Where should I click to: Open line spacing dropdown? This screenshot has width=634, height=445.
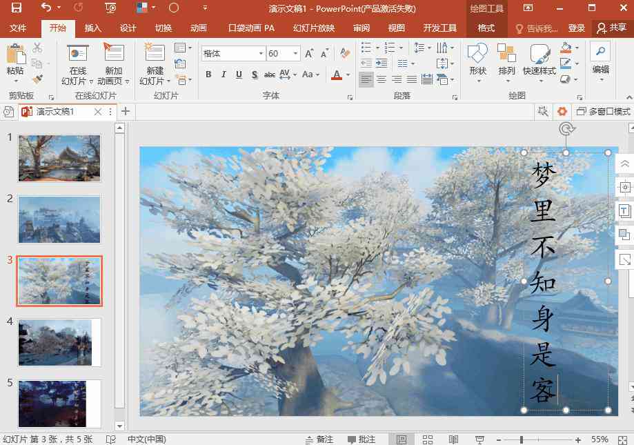[422, 48]
